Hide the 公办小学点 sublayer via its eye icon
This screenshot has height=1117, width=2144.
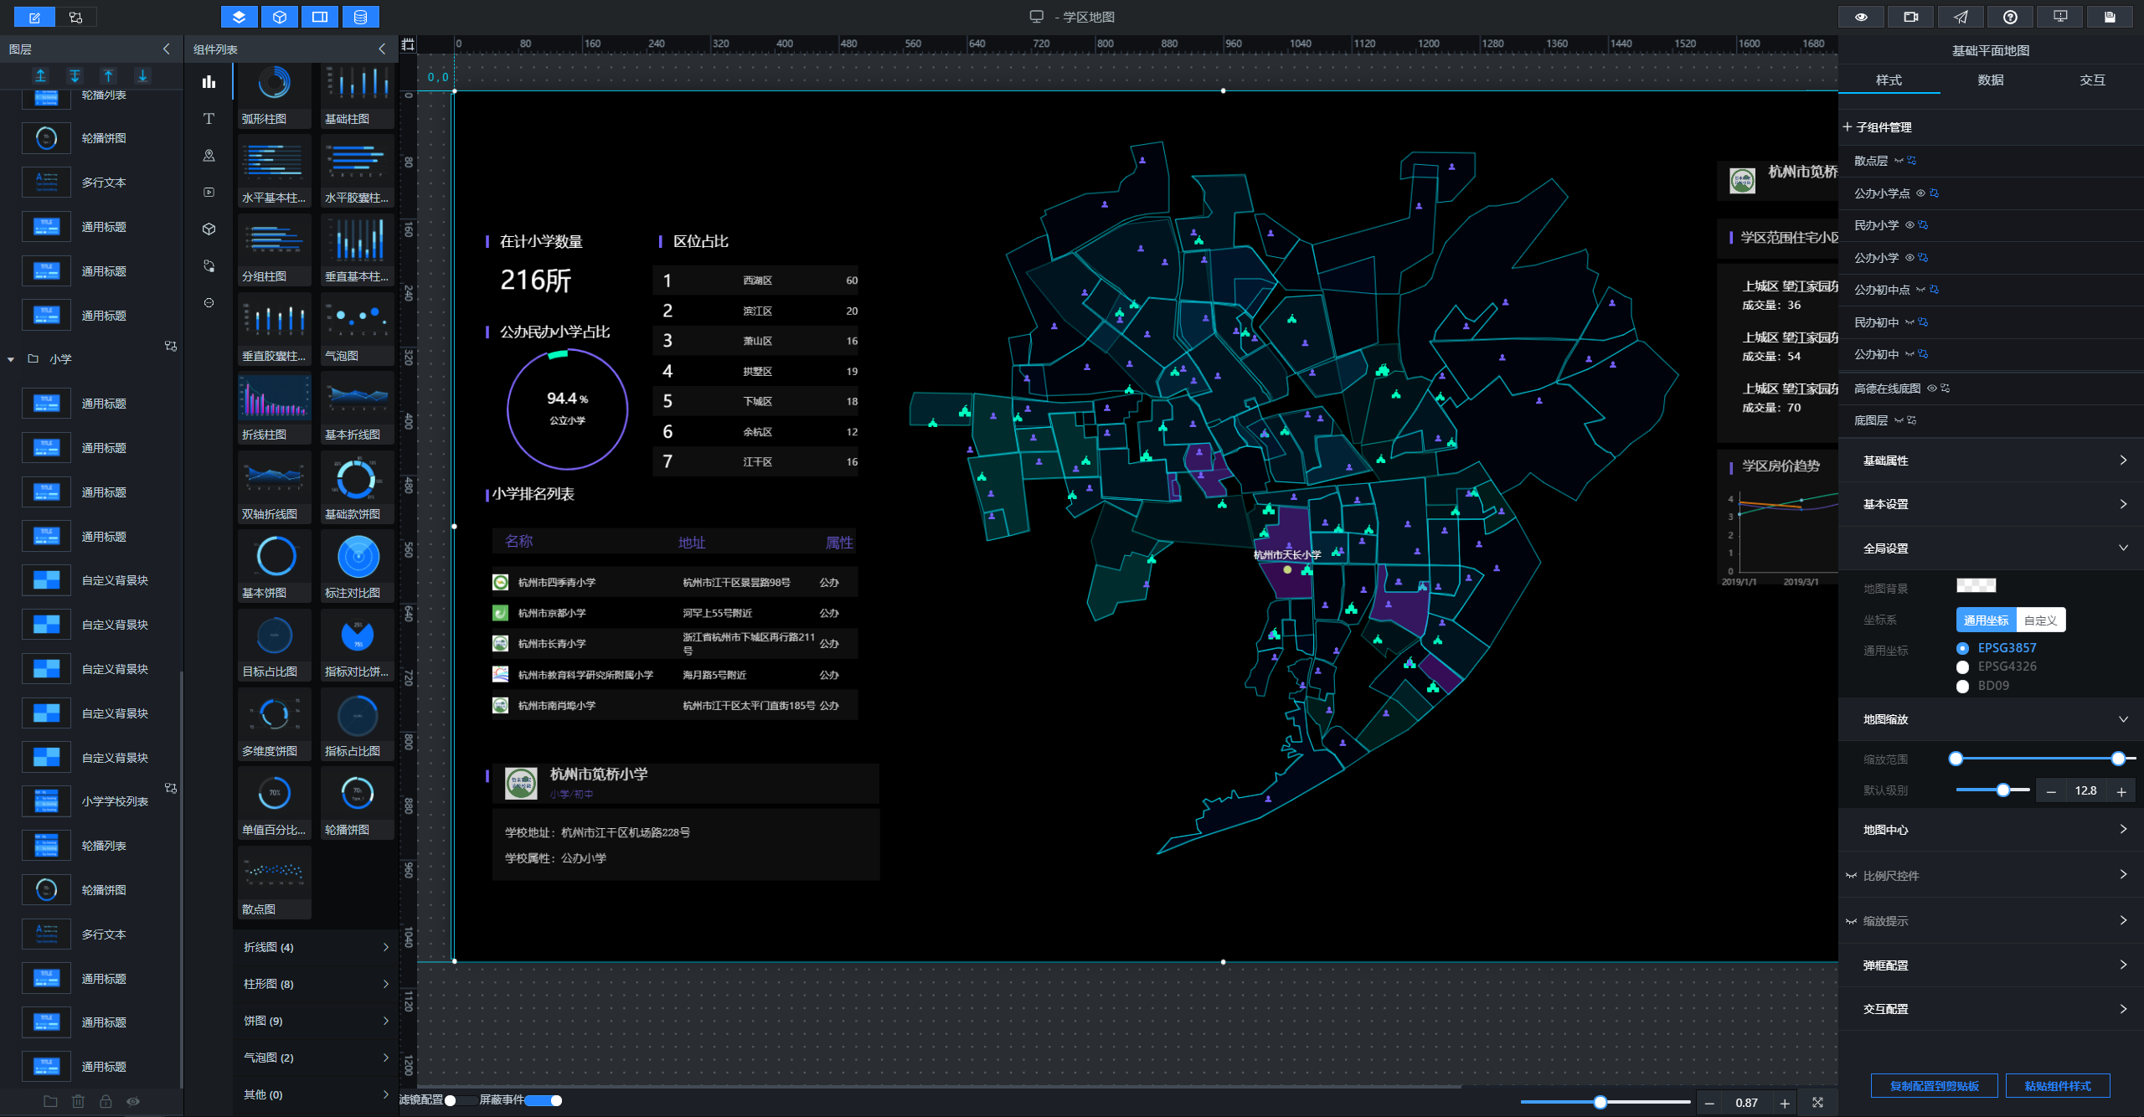pos(1920,193)
